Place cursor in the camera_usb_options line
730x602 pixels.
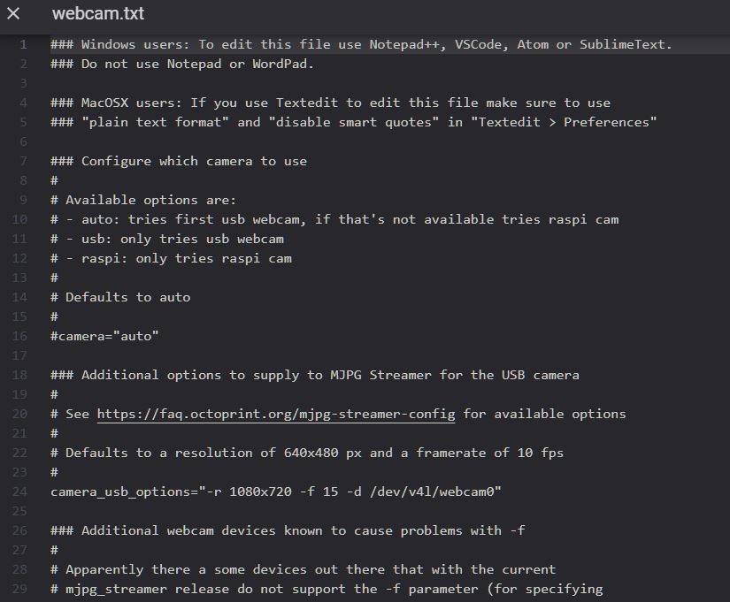tap(276, 492)
